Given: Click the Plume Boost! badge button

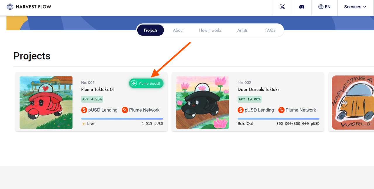Looking at the screenshot, I should pyautogui.click(x=146, y=83).
